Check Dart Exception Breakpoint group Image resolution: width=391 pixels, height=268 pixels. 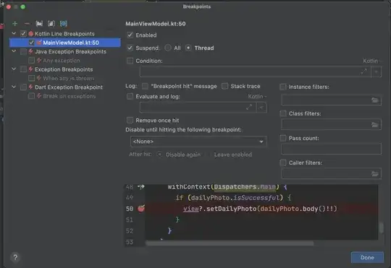[x=23, y=87]
